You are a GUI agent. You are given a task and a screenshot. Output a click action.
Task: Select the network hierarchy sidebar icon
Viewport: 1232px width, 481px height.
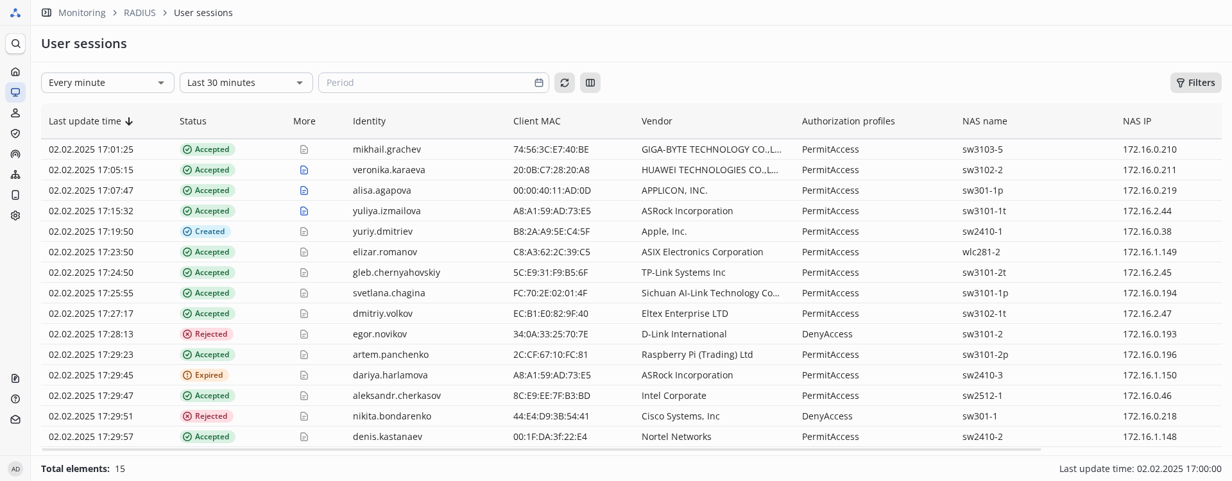(x=15, y=174)
